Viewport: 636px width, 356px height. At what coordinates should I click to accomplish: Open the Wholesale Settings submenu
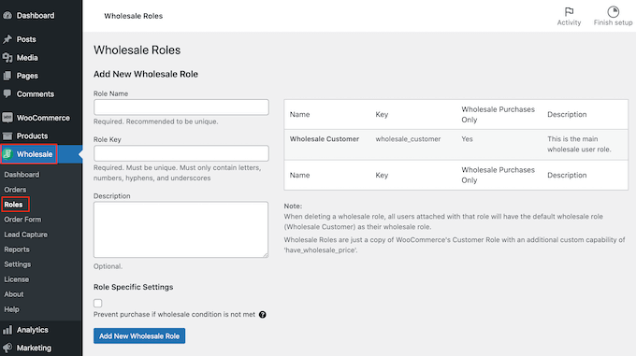pos(18,264)
